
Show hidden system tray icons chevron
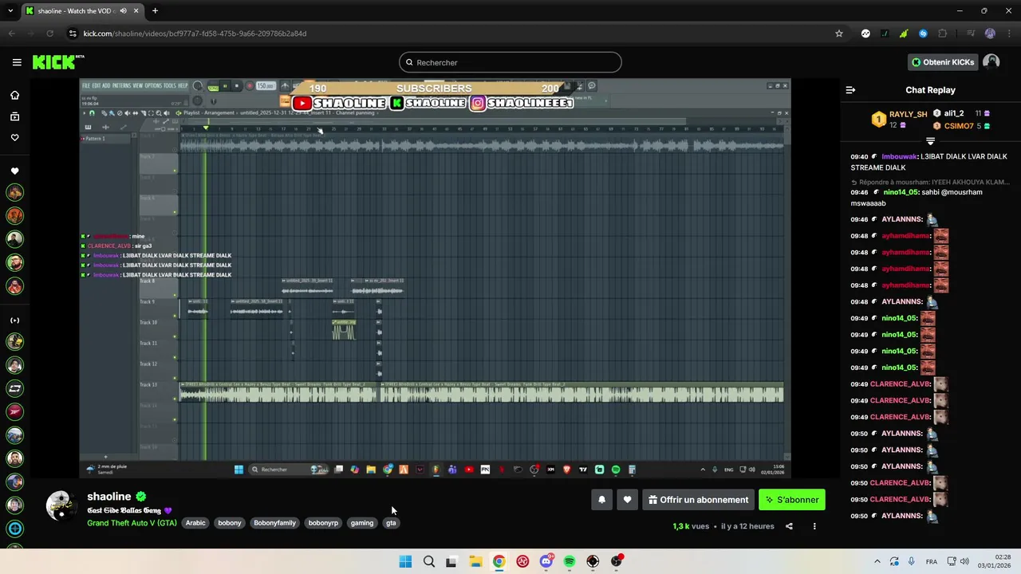[x=877, y=561]
